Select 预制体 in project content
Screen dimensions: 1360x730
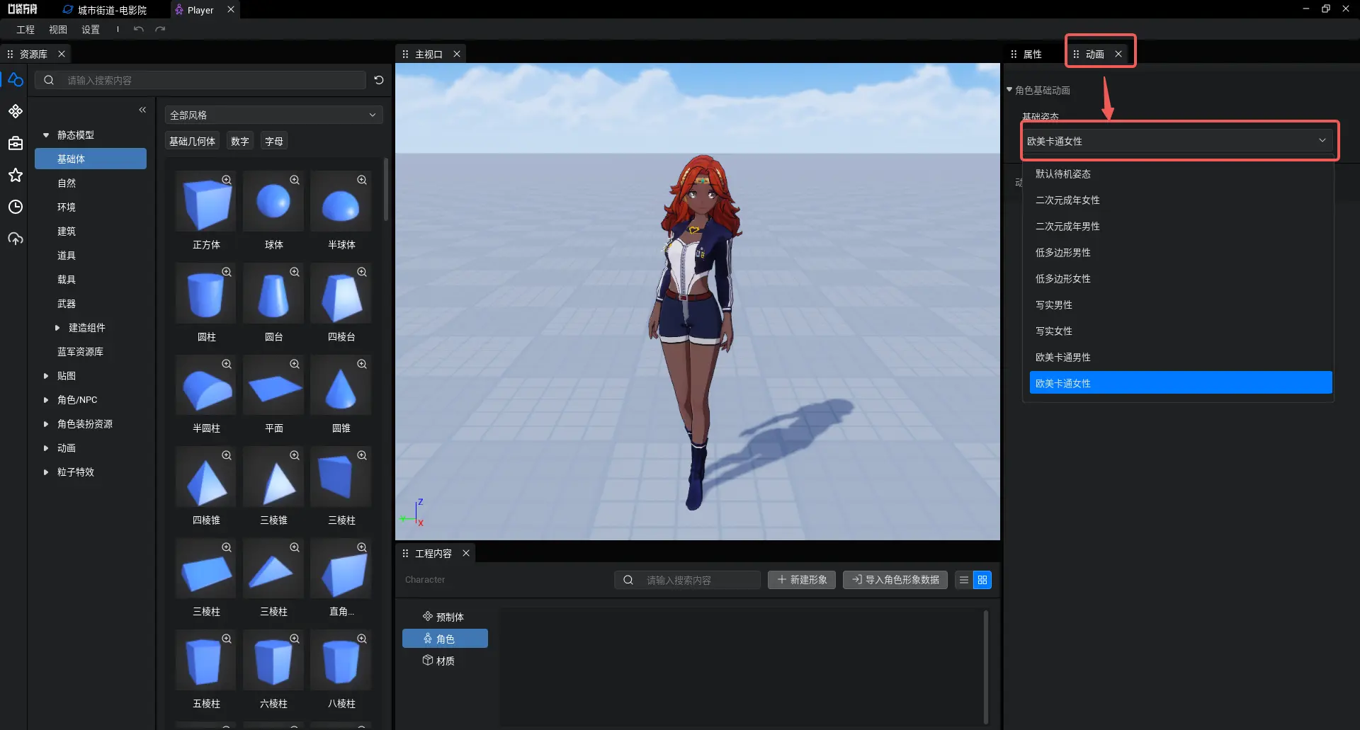tap(445, 617)
